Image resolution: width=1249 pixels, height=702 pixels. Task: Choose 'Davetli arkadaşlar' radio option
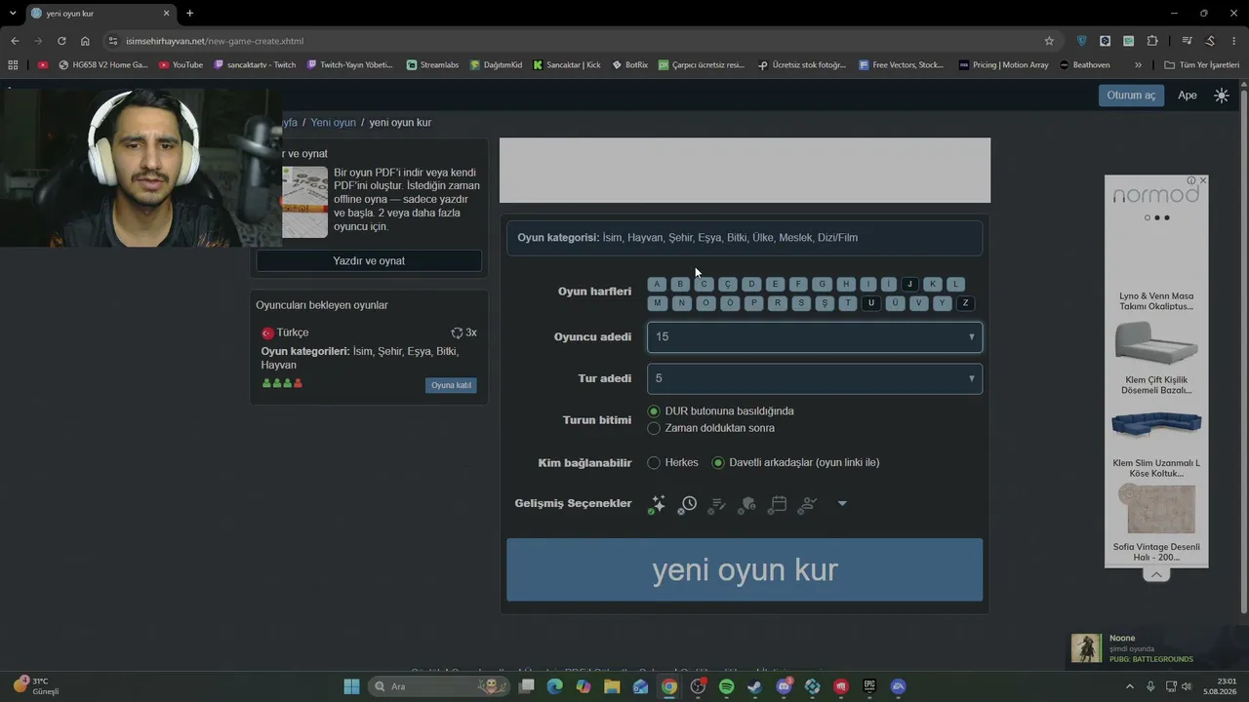(718, 463)
